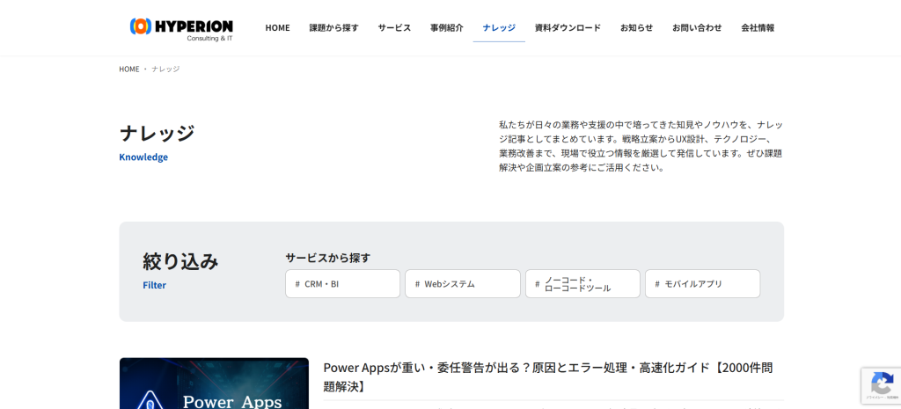The image size is (901, 409).
Task: Open the 資料ダウンロード page
Action: (x=568, y=27)
